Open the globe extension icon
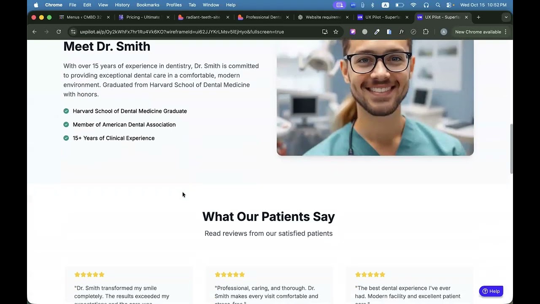This screenshot has height=304, width=540. pos(365,32)
